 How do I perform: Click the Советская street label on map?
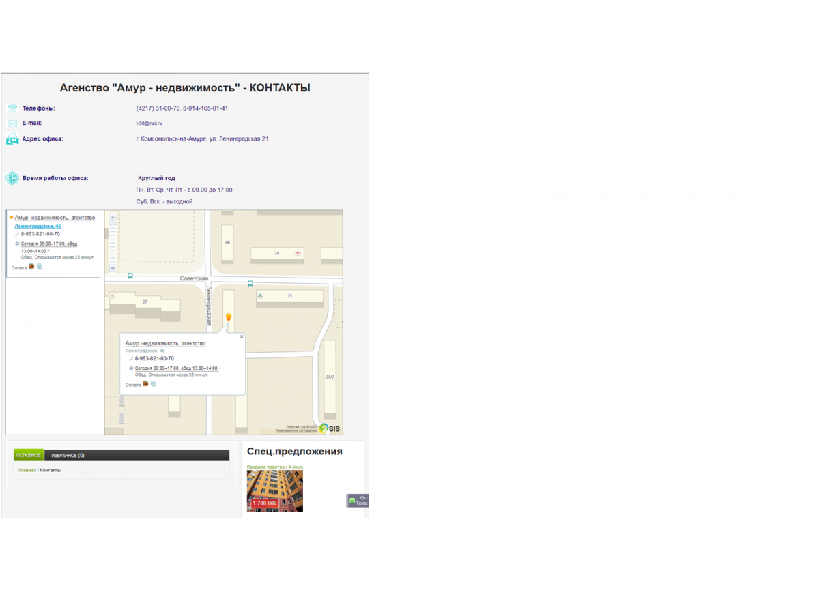coord(194,278)
